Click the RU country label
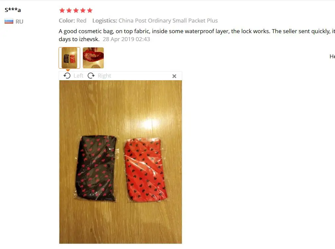The height and width of the screenshot is (249, 335). pos(20,22)
